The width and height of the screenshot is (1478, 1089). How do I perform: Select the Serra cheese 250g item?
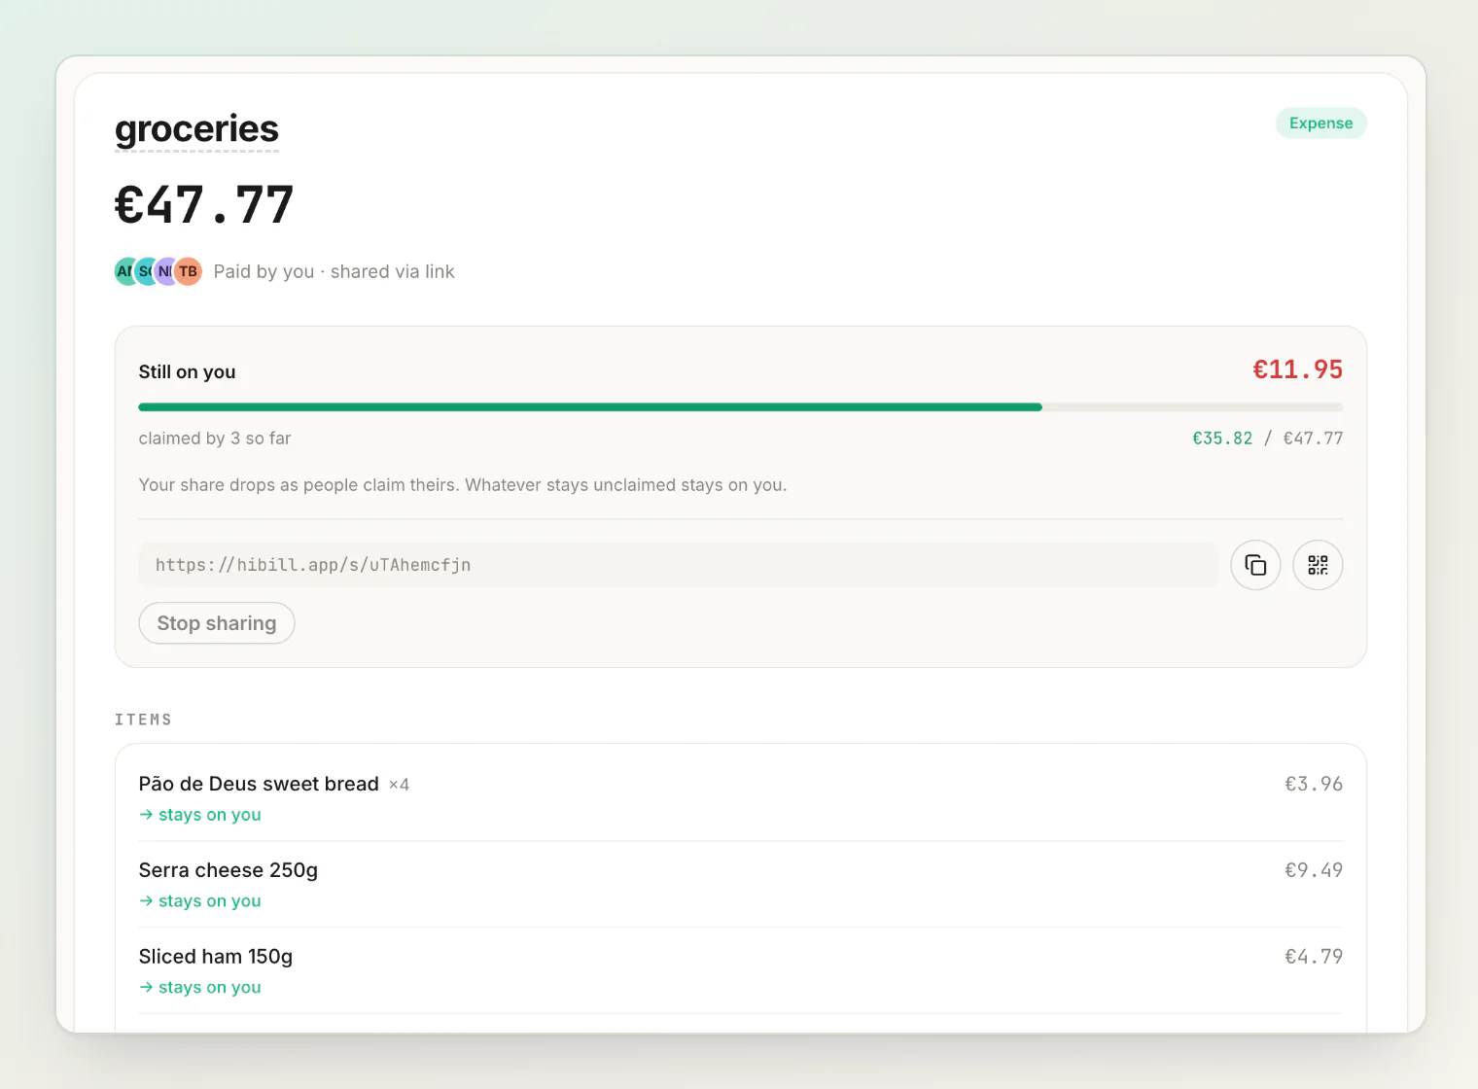click(741, 885)
